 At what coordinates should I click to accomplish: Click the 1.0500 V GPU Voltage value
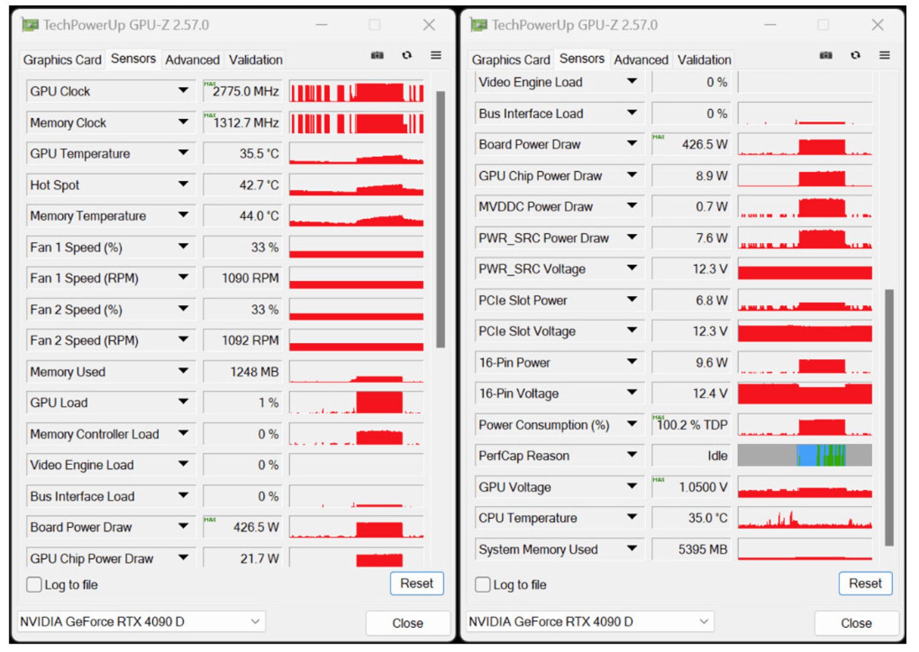[691, 487]
